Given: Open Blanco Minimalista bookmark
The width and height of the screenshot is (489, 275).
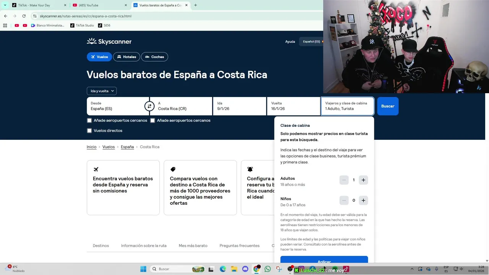Looking at the screenshot, I should (x=48, y=26).
